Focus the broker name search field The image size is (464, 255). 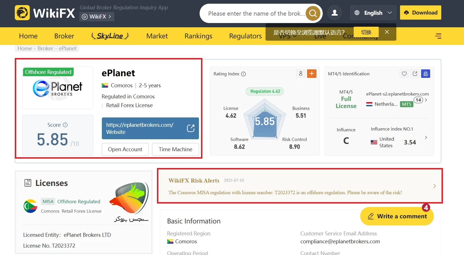pyautogui.click(x=256, y=13)
